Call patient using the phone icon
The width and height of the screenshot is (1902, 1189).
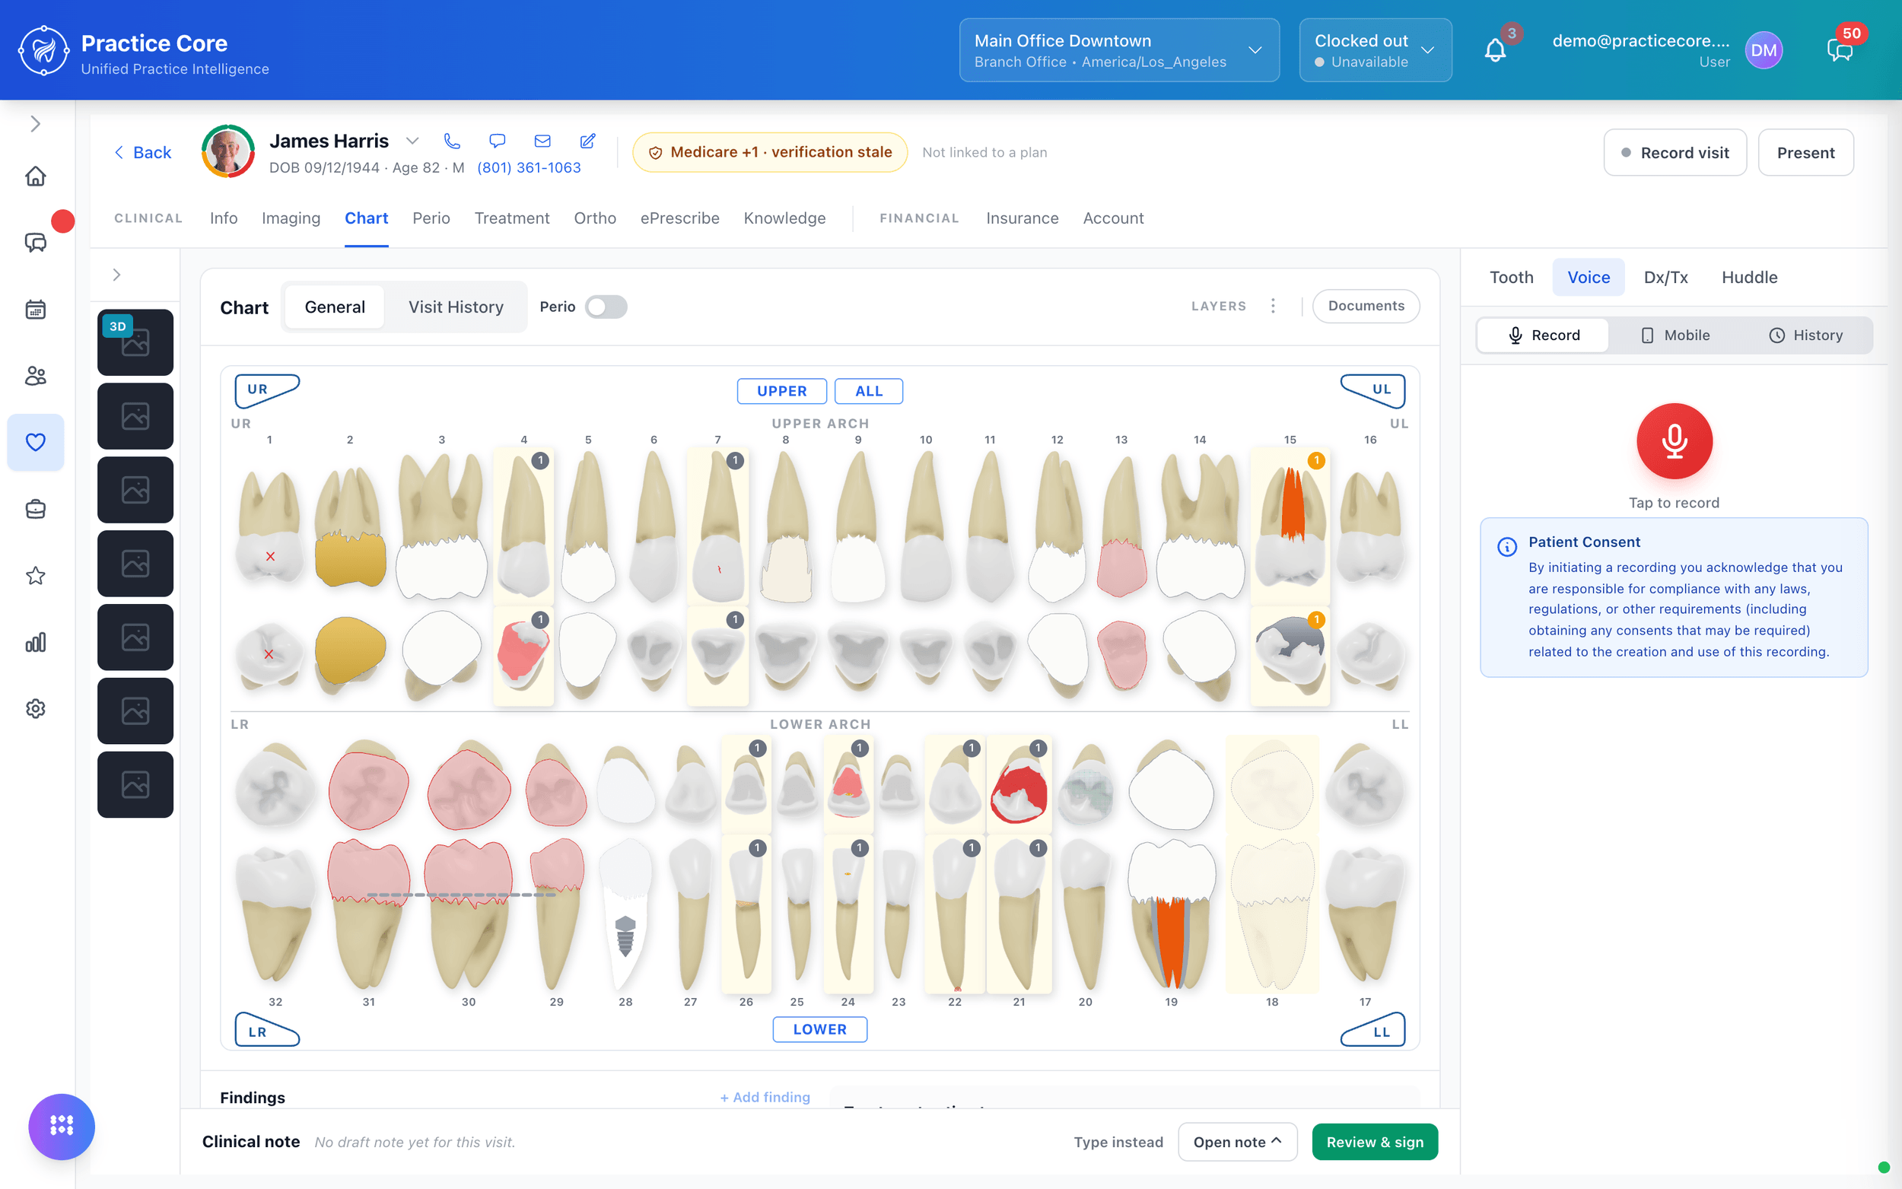[451, 141]
